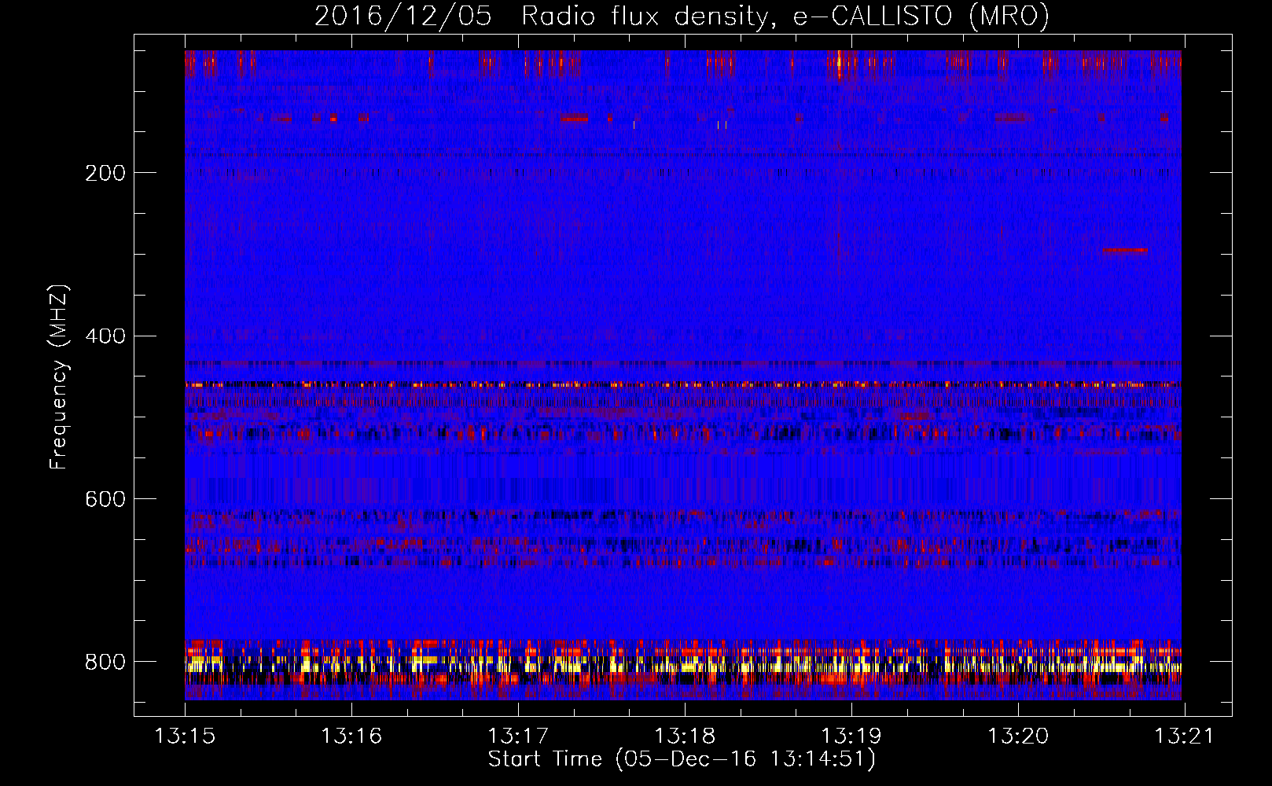Click the 800 frequency tick label
1272x786 pixels.
tap(105, 662)
